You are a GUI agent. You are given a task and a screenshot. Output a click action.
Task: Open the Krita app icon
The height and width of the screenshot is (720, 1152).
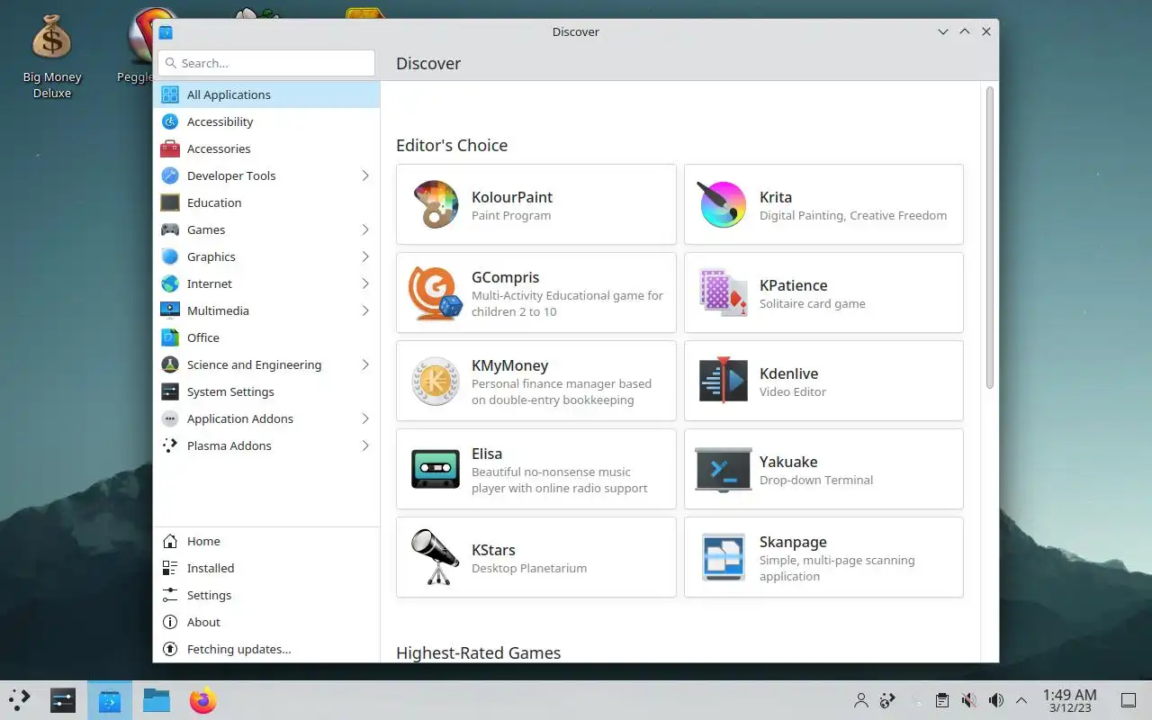pos(724,204)
